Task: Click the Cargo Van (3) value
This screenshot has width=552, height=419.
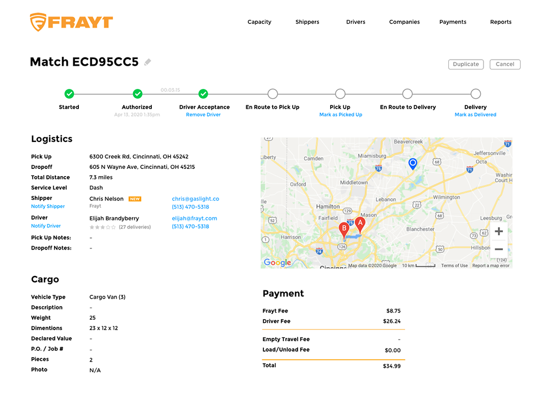Action: click(x=108, y=297)
